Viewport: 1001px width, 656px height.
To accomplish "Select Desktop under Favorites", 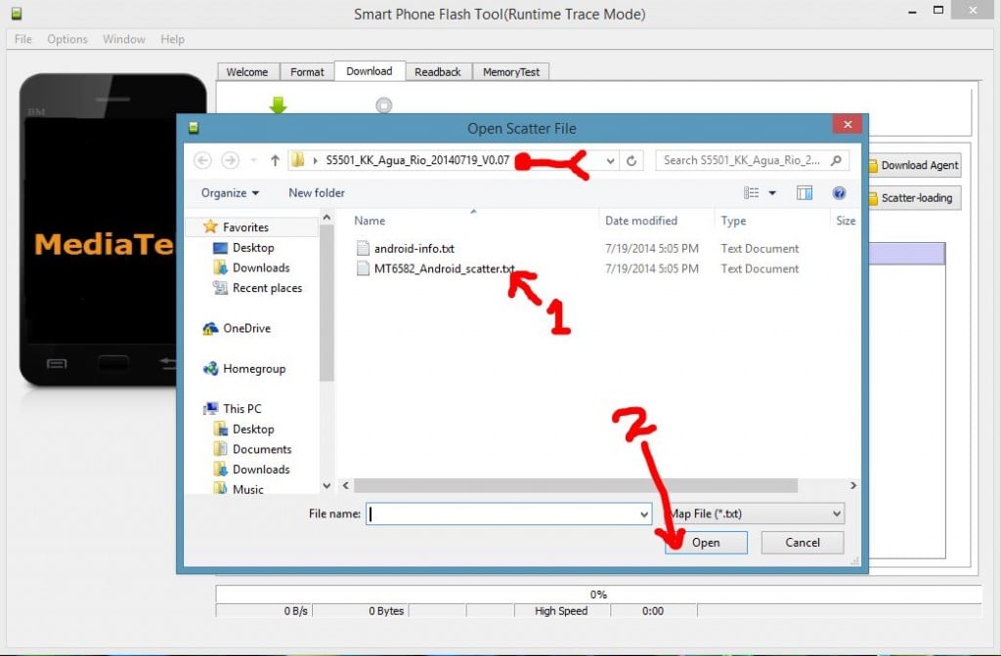I will pos(253,248).
